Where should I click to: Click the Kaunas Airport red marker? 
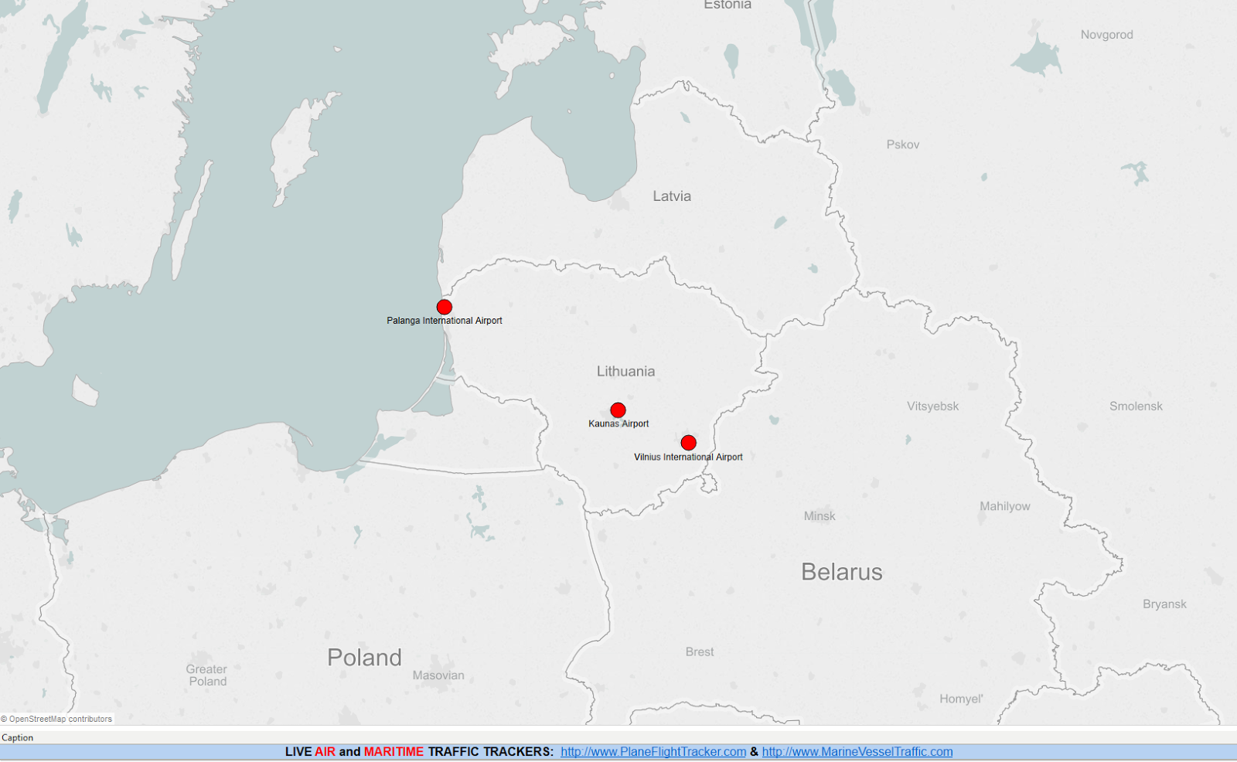coord(618,410)
